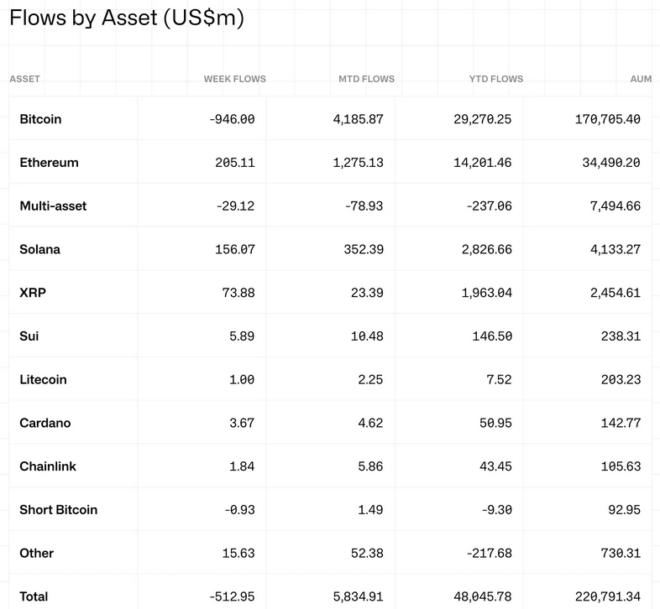660x609 pixels.
Task: Select the MTD FLOWS column header
Action: (x=366, y=79)
